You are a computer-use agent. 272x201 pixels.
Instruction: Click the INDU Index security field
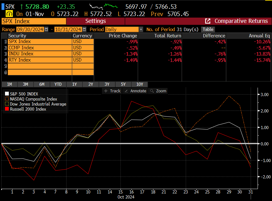(40, 54)
